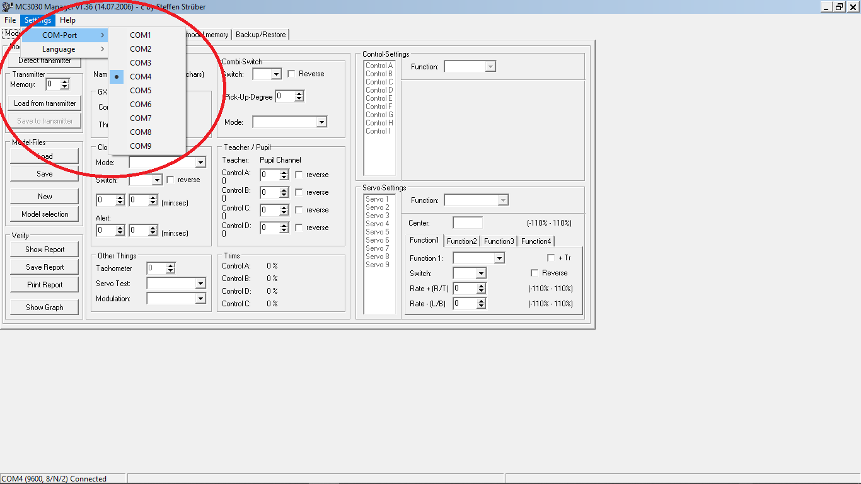Viewport: 861px width, 484px height.
Task: Click the Load from transmitter button
Action: [45, 103]
